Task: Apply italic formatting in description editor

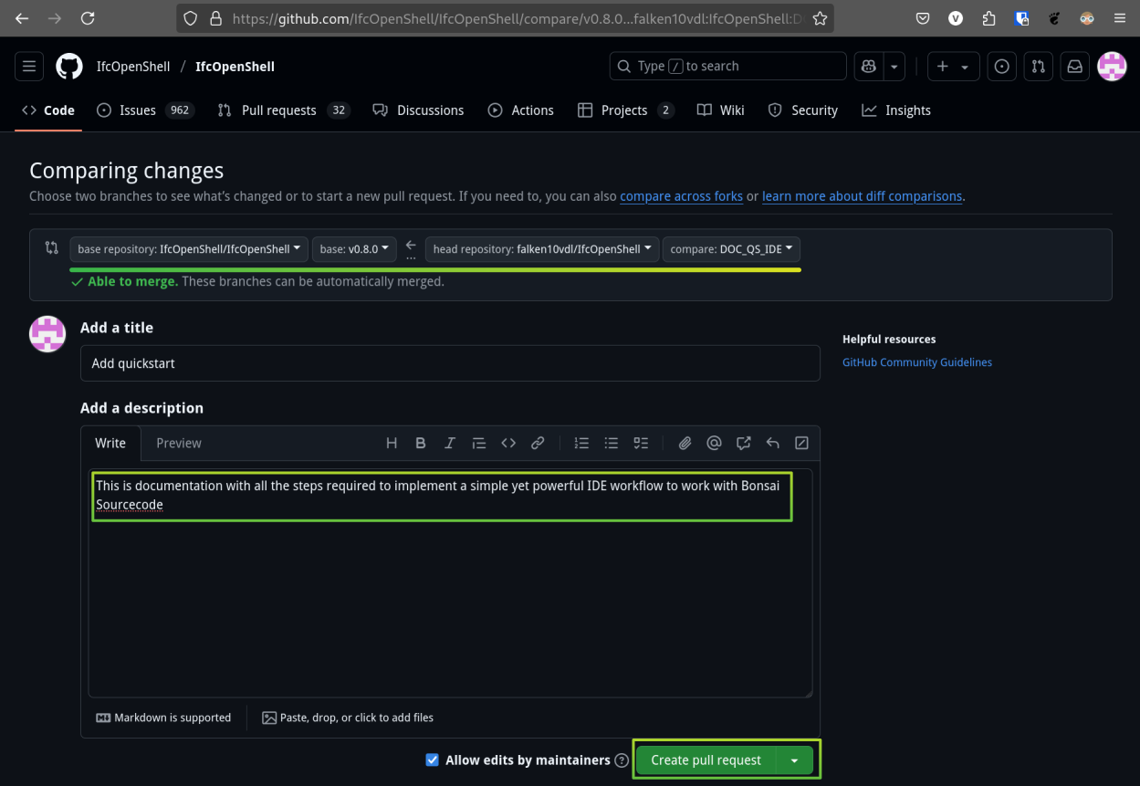Action: [450, 443]
